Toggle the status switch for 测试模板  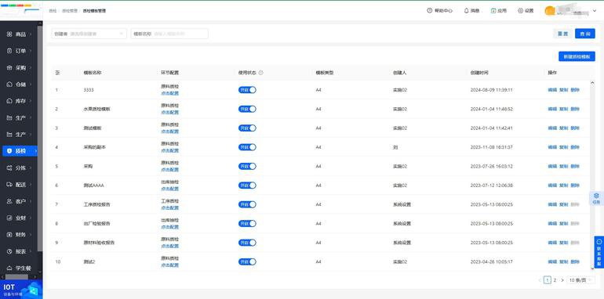(x=247, y=128)
